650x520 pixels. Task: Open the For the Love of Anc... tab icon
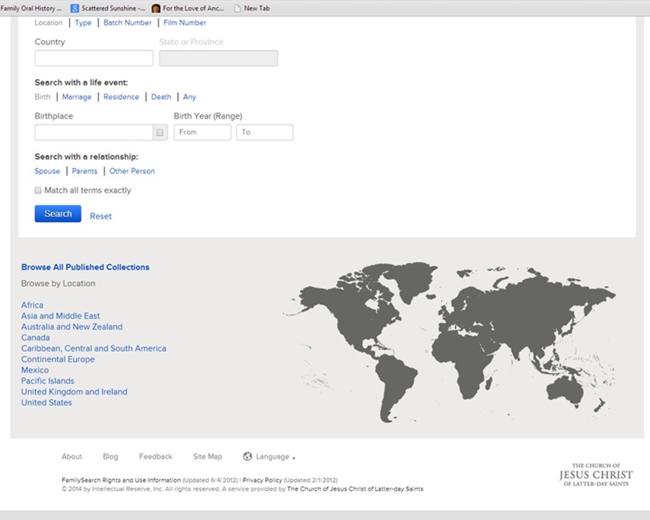156,8
